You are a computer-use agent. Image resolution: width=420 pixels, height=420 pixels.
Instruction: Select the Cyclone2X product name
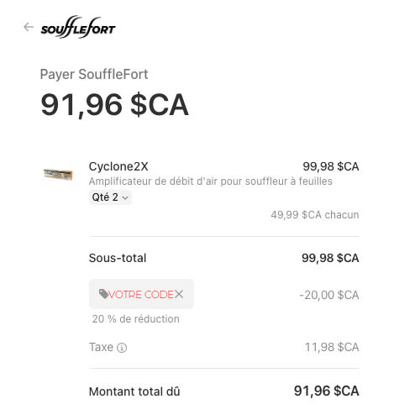(x=118, y=166)
